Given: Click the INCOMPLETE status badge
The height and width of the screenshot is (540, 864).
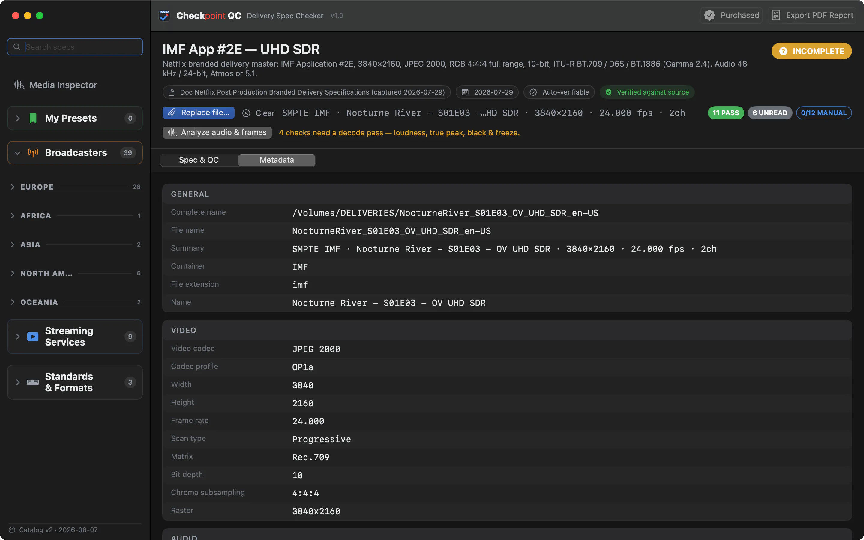Looking at the screenshot, I should 811,51.
